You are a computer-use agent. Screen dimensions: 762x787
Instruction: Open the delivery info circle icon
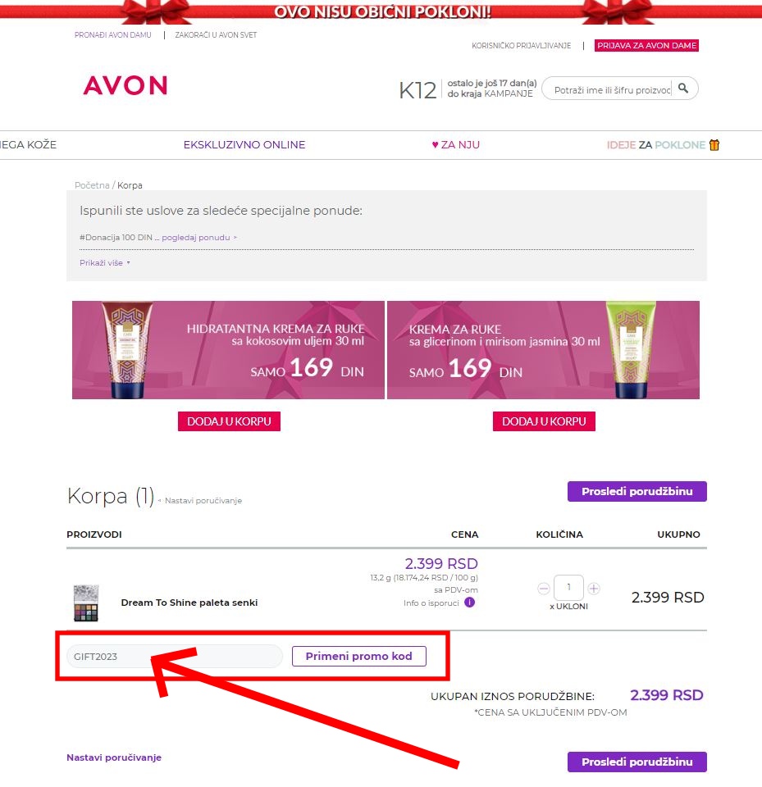click(469, 603)
